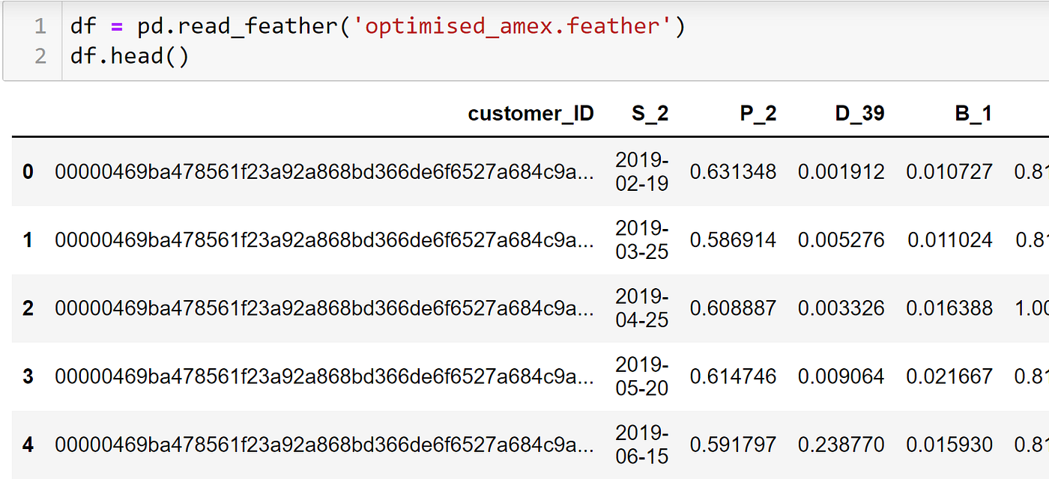Click row index 2 in the dataframe

click(x=28, y=308)
